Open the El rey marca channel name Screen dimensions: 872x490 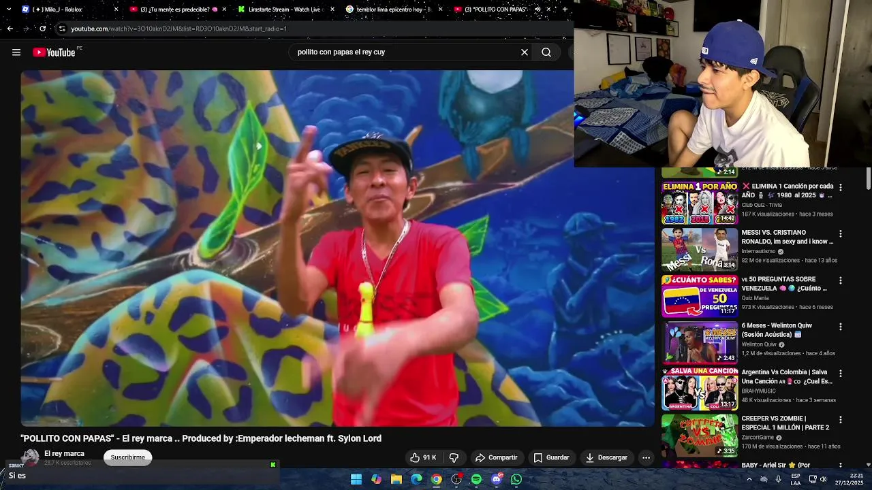click(x=64, y=453)
